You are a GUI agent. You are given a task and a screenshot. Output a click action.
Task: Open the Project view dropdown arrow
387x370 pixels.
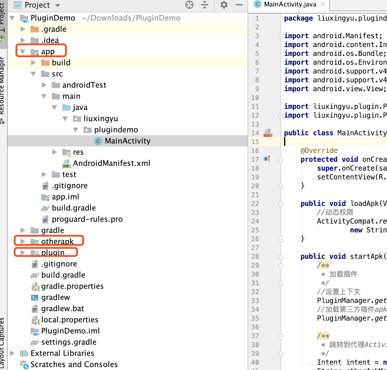58,5
